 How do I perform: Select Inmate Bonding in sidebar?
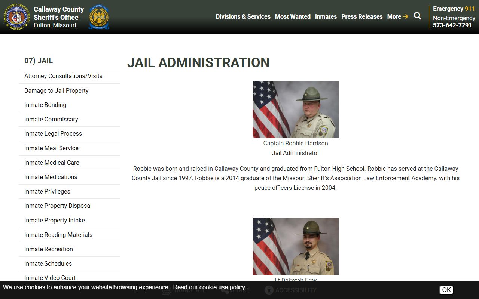coord(69,105)
